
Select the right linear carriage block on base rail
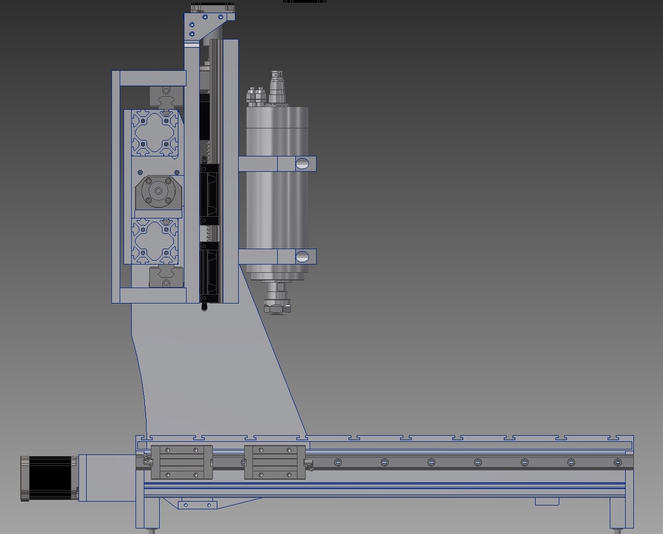[x=274, y=462]
